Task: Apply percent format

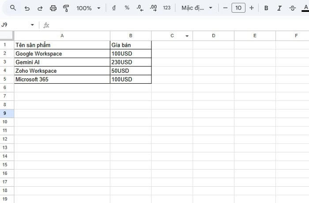Action: (x=127, y=8)
